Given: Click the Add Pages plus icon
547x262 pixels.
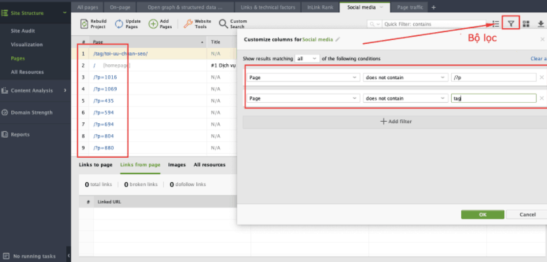Looking at the screenshot, I should (x=153, y=24).
